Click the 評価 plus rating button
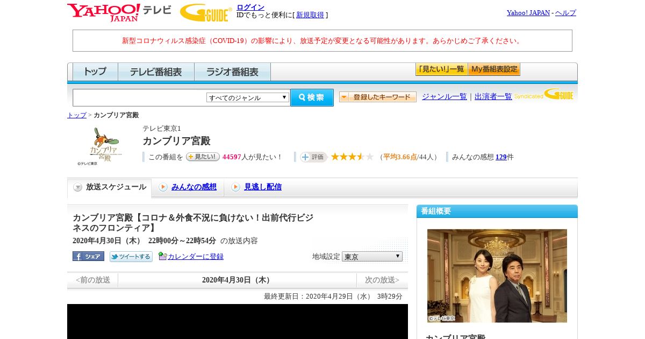This screenshot has height=339, width=645. click(x=314, y=157)
